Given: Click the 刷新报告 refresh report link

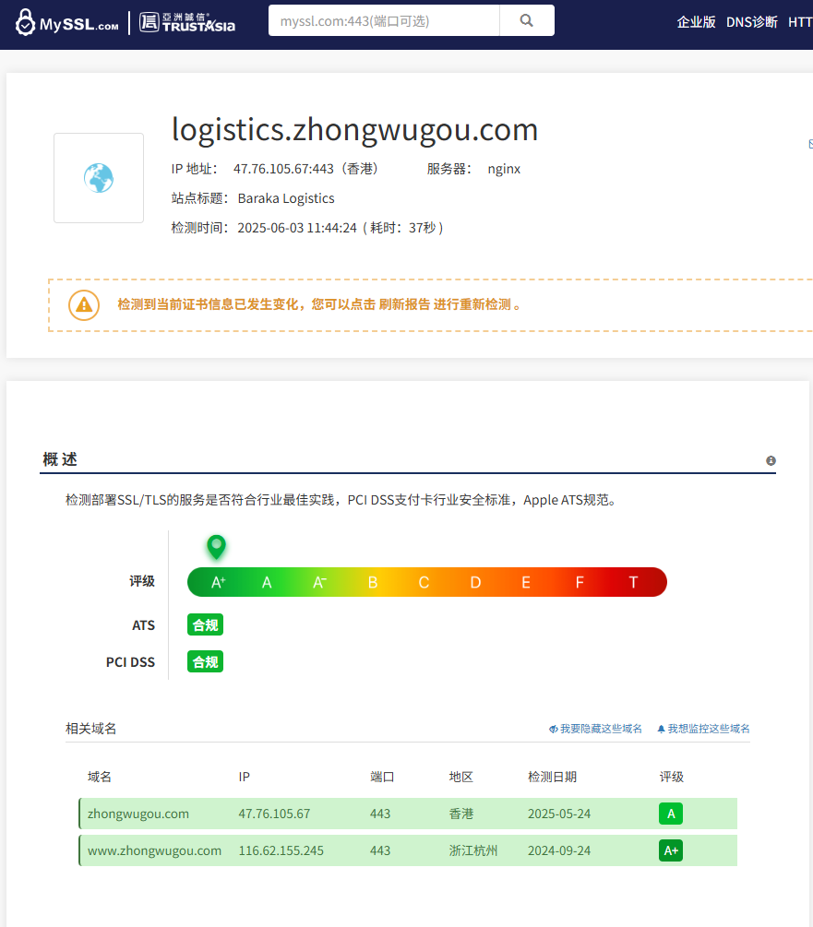Looking at the screenshot, I should (404, 304).
